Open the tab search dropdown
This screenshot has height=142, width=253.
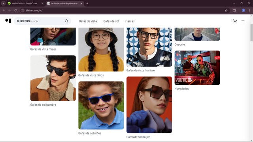tap(3, 3)
